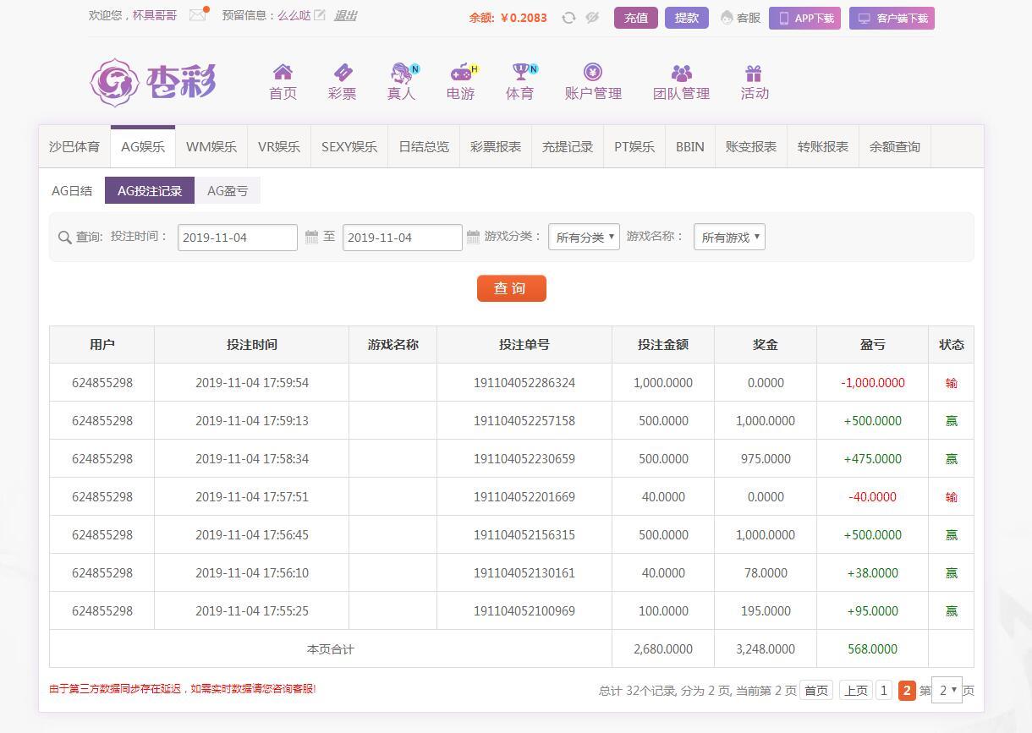Switch to 沙巴体育 tab
1032x733 pixels.
pos(74,146)
